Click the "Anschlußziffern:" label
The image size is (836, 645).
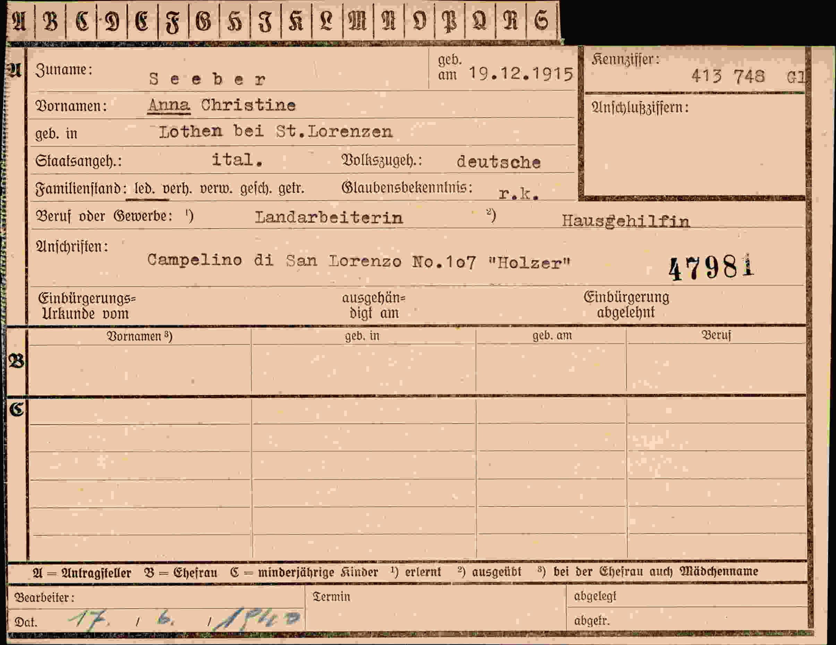tap(640, 108)
